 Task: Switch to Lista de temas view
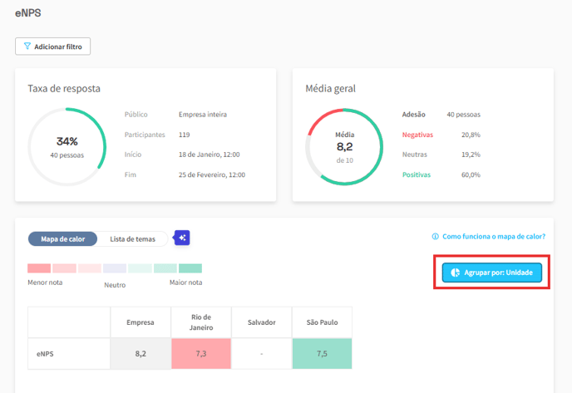tap(132, 238)
